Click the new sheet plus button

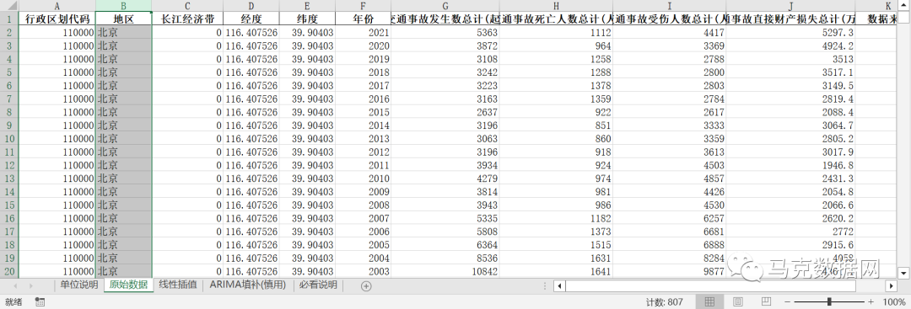(x=366, y=285)
